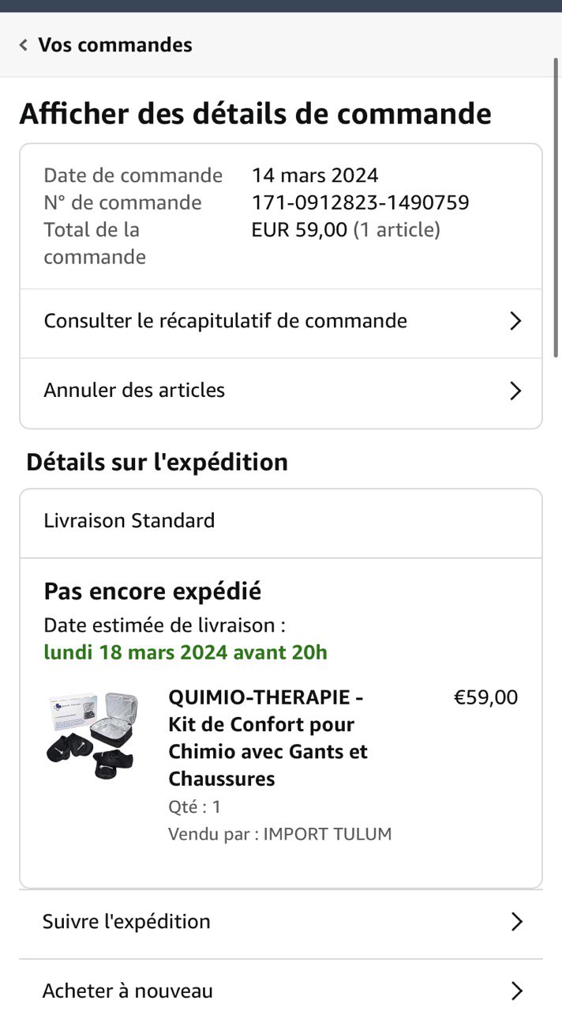Screen dimensions: 562x1012
Task: Open the QUIMIO-THERAPIE product title link
Action: coord(268,738)
